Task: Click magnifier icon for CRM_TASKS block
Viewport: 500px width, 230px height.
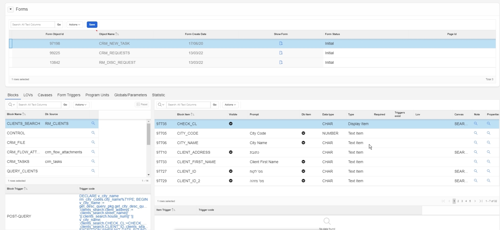Action: pos(93,162)
